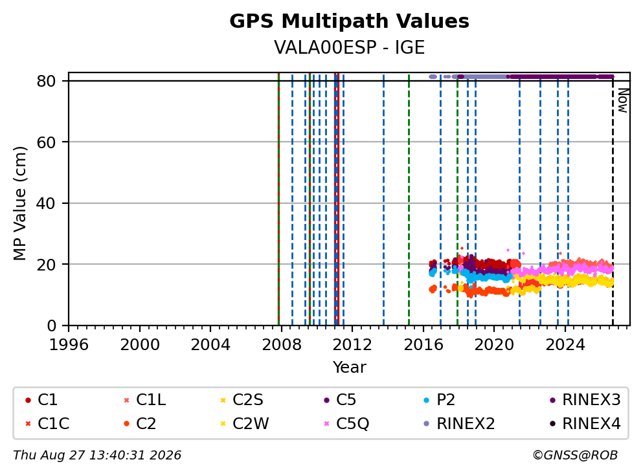Click the C2 orange legend dot
Screen dimensions: 643x475
click(x=126, y=424)
